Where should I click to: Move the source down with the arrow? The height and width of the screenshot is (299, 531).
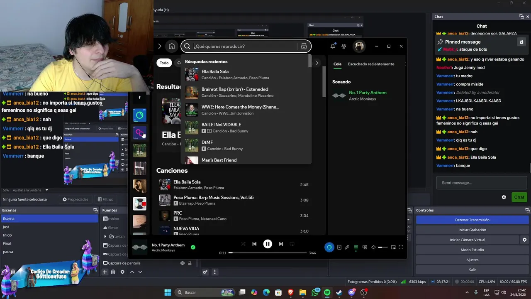pos(140,272)
